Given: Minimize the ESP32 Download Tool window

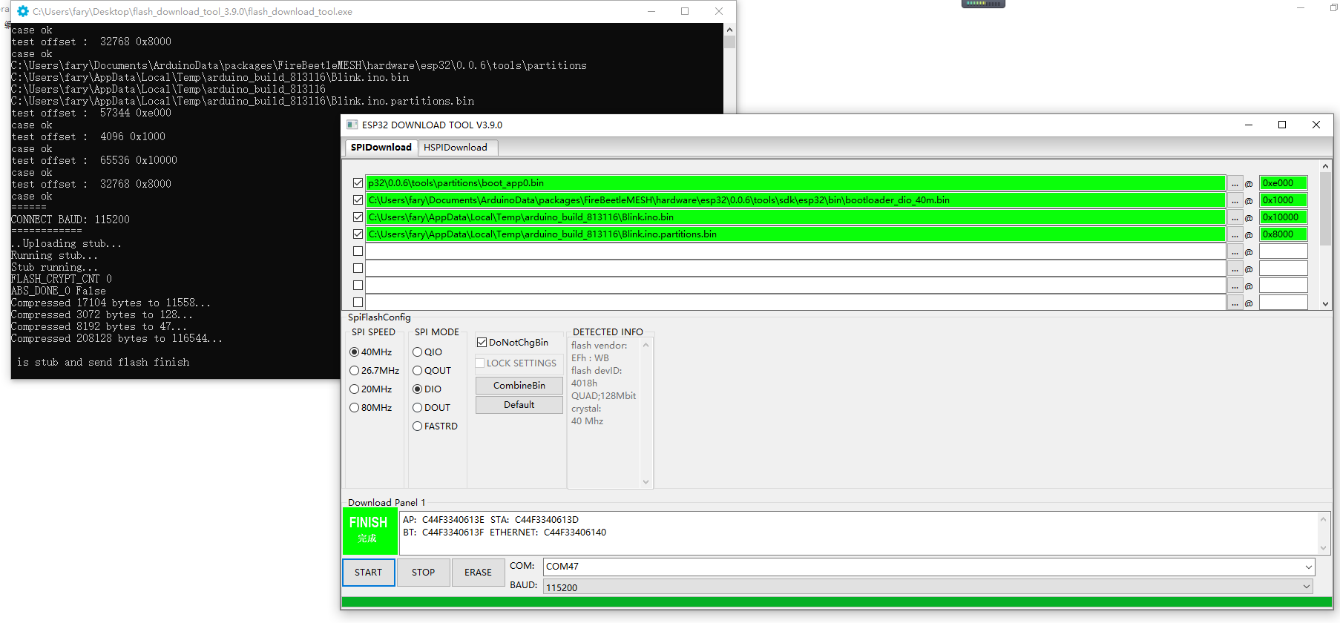Looking at the screenshot, I should tap(1249, 125).
